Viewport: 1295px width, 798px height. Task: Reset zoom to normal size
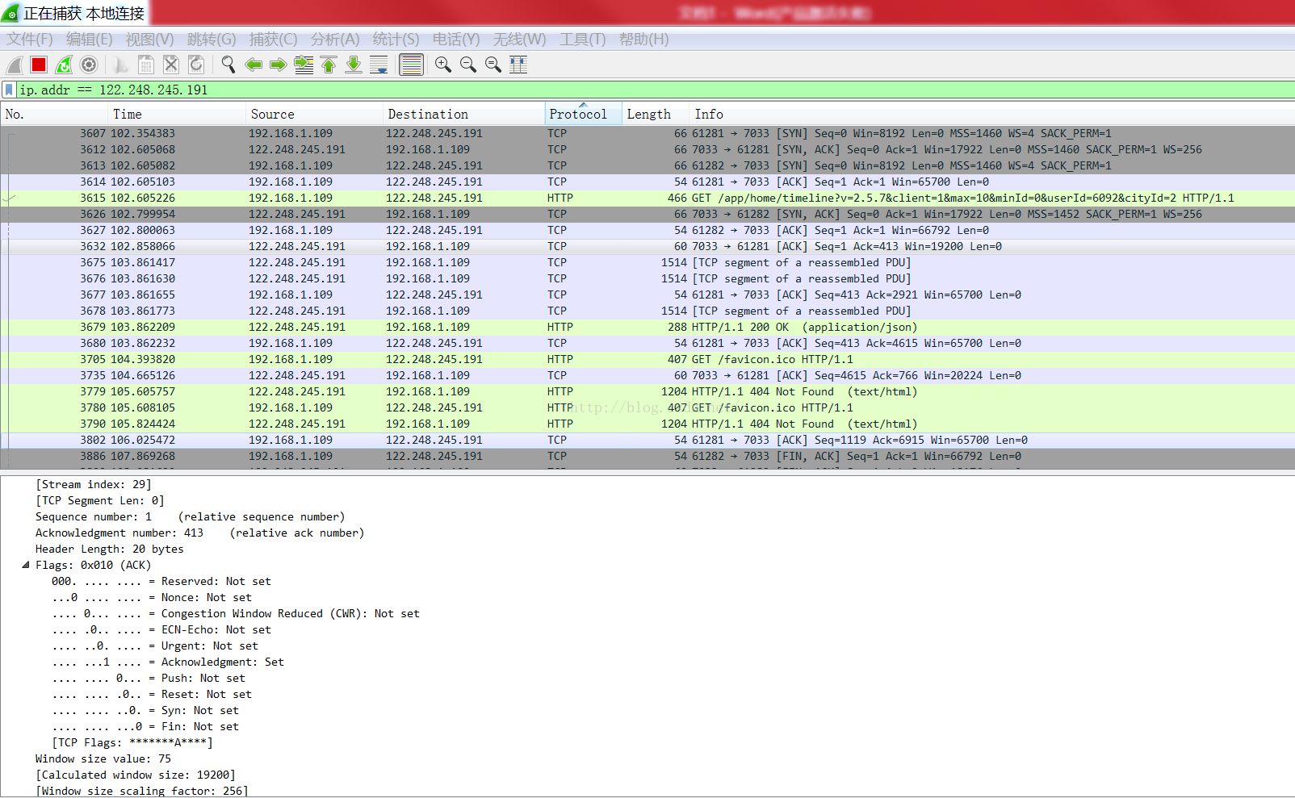pos(493,65)
